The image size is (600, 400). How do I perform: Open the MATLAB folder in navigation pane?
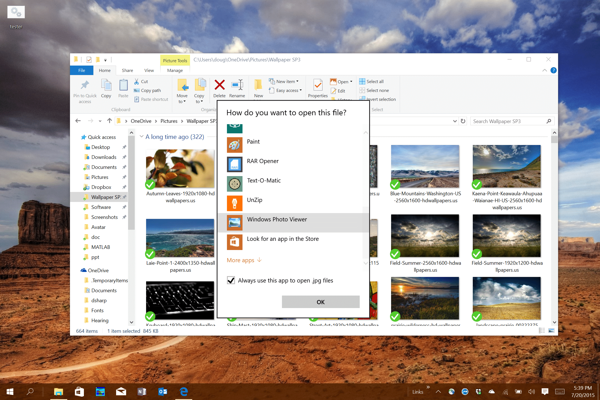click(101, 247)
